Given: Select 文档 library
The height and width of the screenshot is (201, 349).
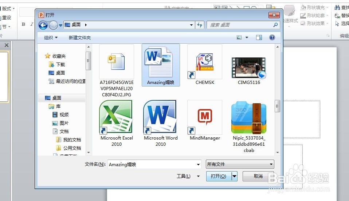Looking at the screenshot, I should [x=60, y=131].
